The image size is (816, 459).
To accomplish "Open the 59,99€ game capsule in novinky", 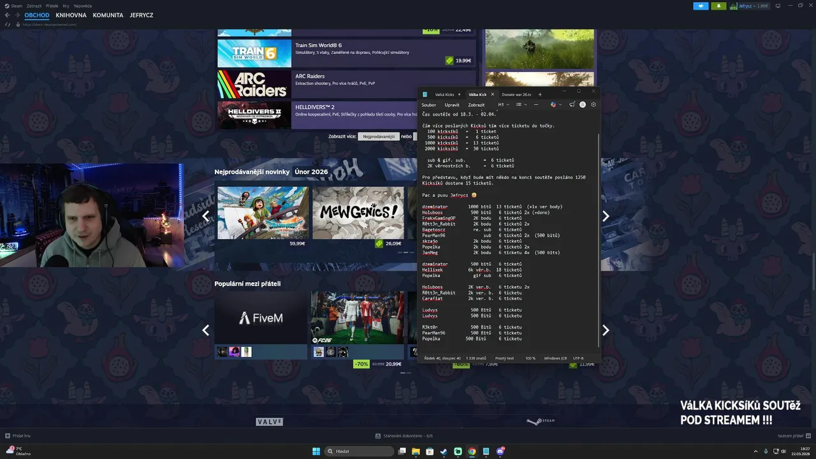I will click(263, 217).
